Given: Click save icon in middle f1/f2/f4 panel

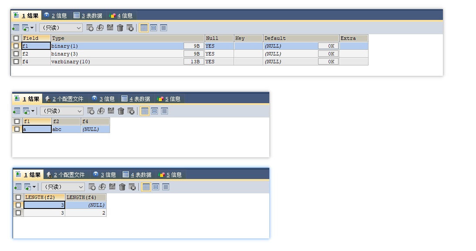Looking at the screenshot, I should [111, 111].
